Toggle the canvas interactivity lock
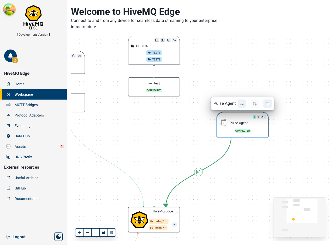The width and height of the screenshot is (334, 245). (x=104, y=232)
